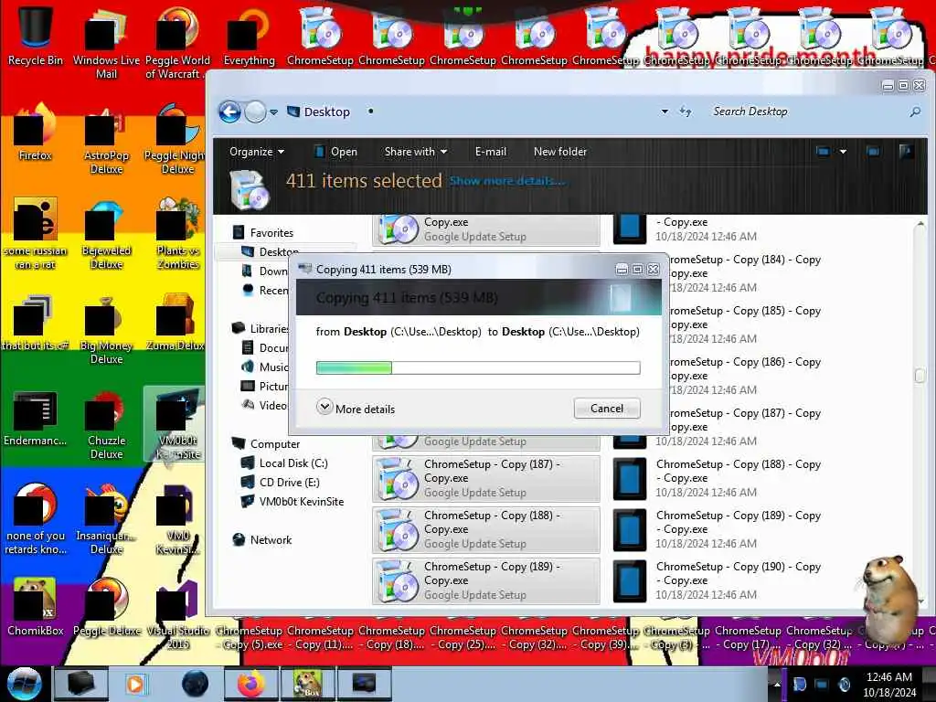
Task: Open ChromeSetup - Copy (25) desktop icon
Action: coord(463,637)
